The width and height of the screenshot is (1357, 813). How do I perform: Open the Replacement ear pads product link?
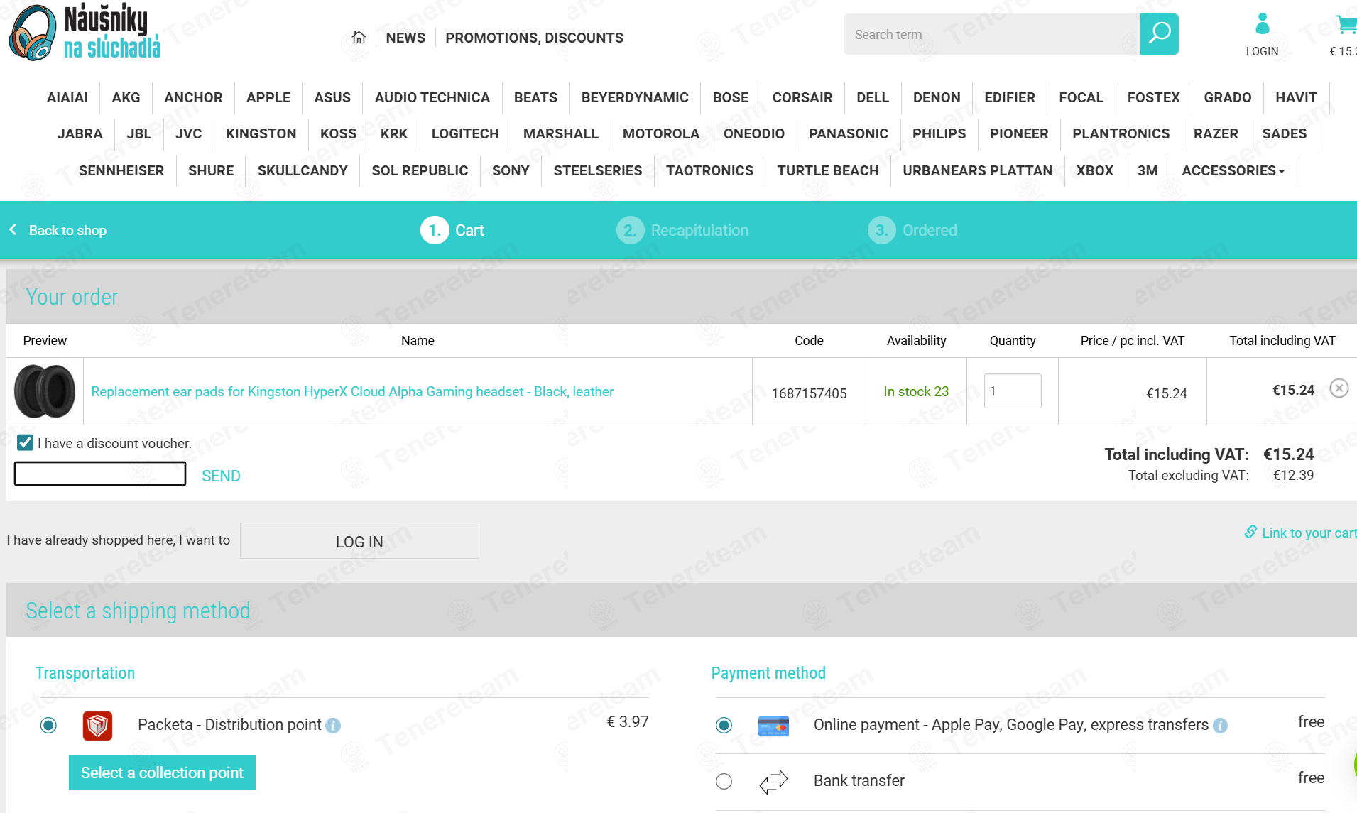[352, 391]
